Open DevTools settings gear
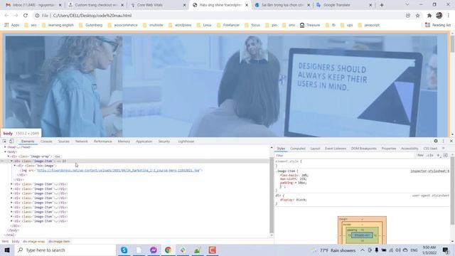 (x=436, y=141)
